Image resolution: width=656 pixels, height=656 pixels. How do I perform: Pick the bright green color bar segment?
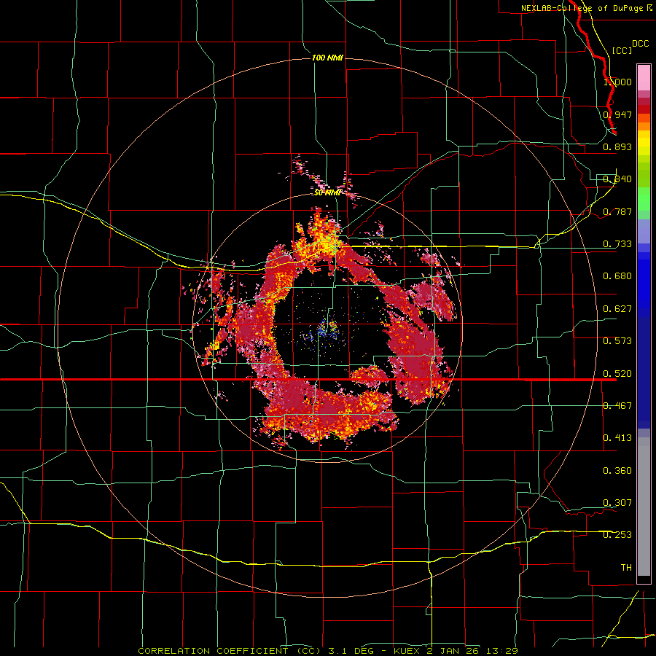click(x=644, y=199)
